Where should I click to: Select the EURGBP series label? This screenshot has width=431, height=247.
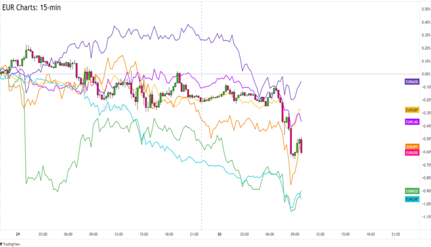coord(411,109)
